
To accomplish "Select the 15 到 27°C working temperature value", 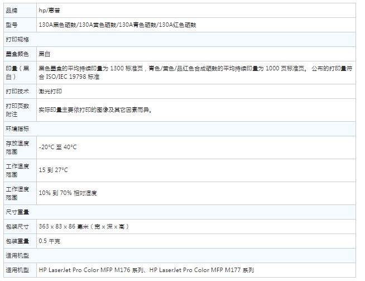I will pos(54,169).
